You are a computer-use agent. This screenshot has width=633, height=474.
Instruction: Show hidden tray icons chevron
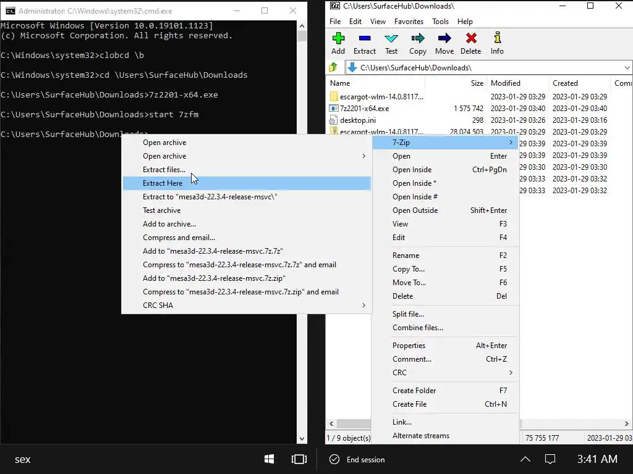click(525, 459)
